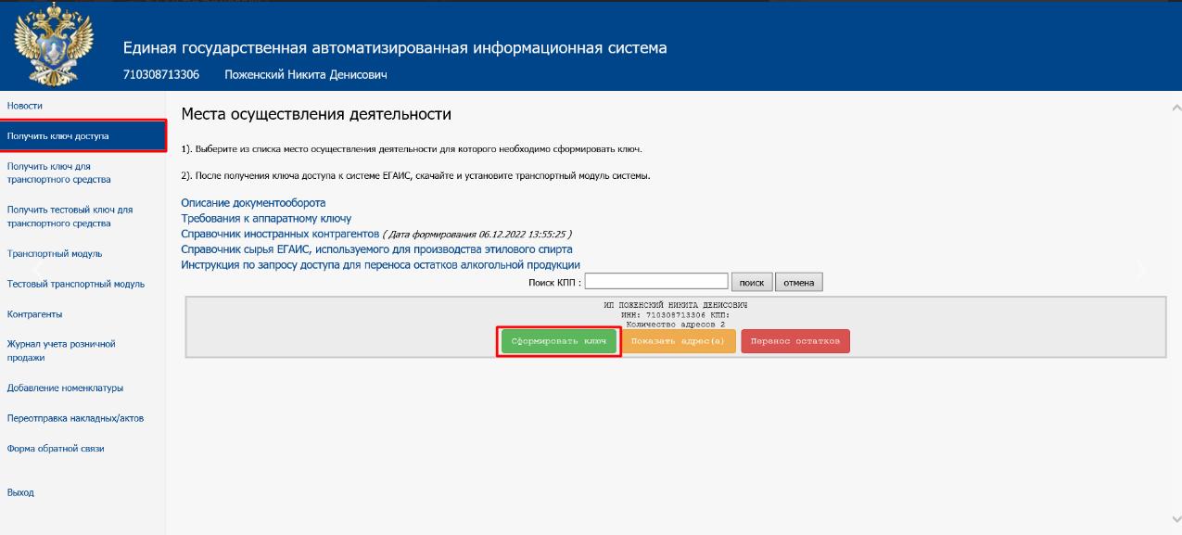The height and width of the screenshot is (535, 1182).
Task: Open Получить ключ для транспортного средства
Action: 58,172
